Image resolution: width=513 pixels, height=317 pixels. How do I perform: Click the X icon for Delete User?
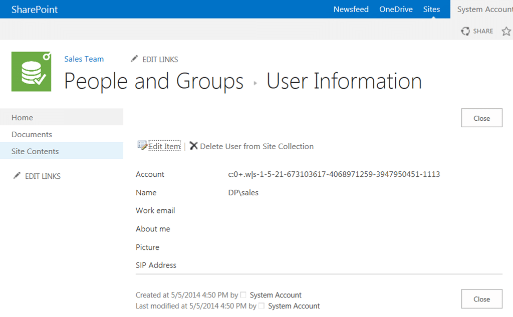click(194, 146)
